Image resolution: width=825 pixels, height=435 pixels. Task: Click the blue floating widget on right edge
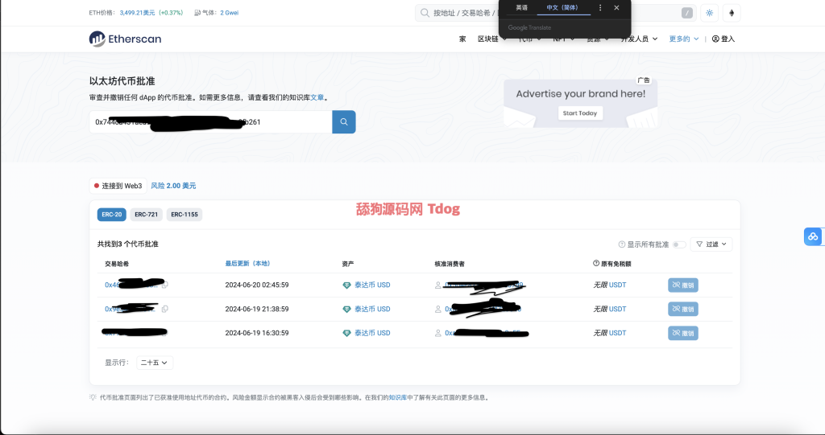pos(813,236)
